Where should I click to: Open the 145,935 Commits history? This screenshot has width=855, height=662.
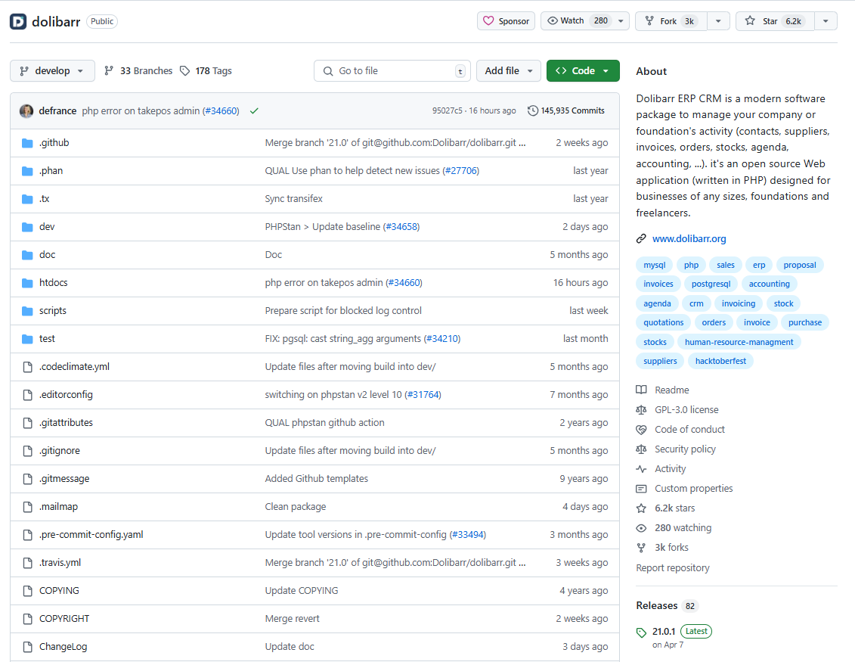point(566,110)
